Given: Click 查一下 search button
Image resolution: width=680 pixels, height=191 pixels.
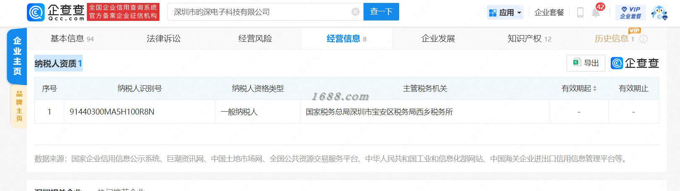Looking at the screenshot, I should coord(381,12).
